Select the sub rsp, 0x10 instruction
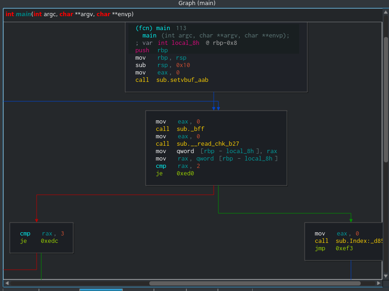This screenshot has width=389, height=291. click(163, 65)
